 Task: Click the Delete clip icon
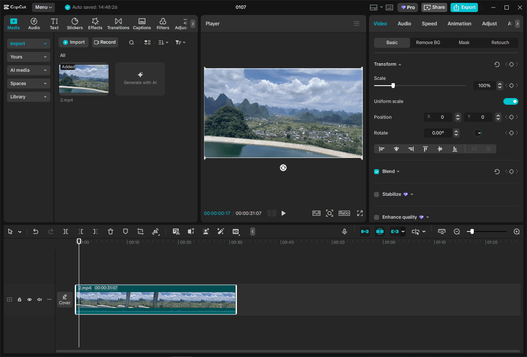pos(110,231)
